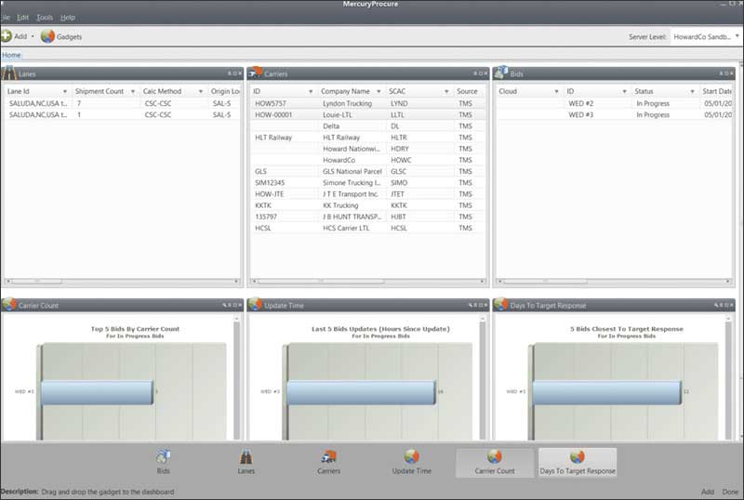Select the WED #3 bid row

[615, 115]
